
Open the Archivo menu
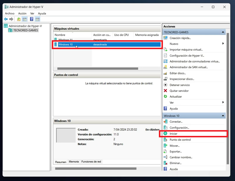click(x=10, y=14)
